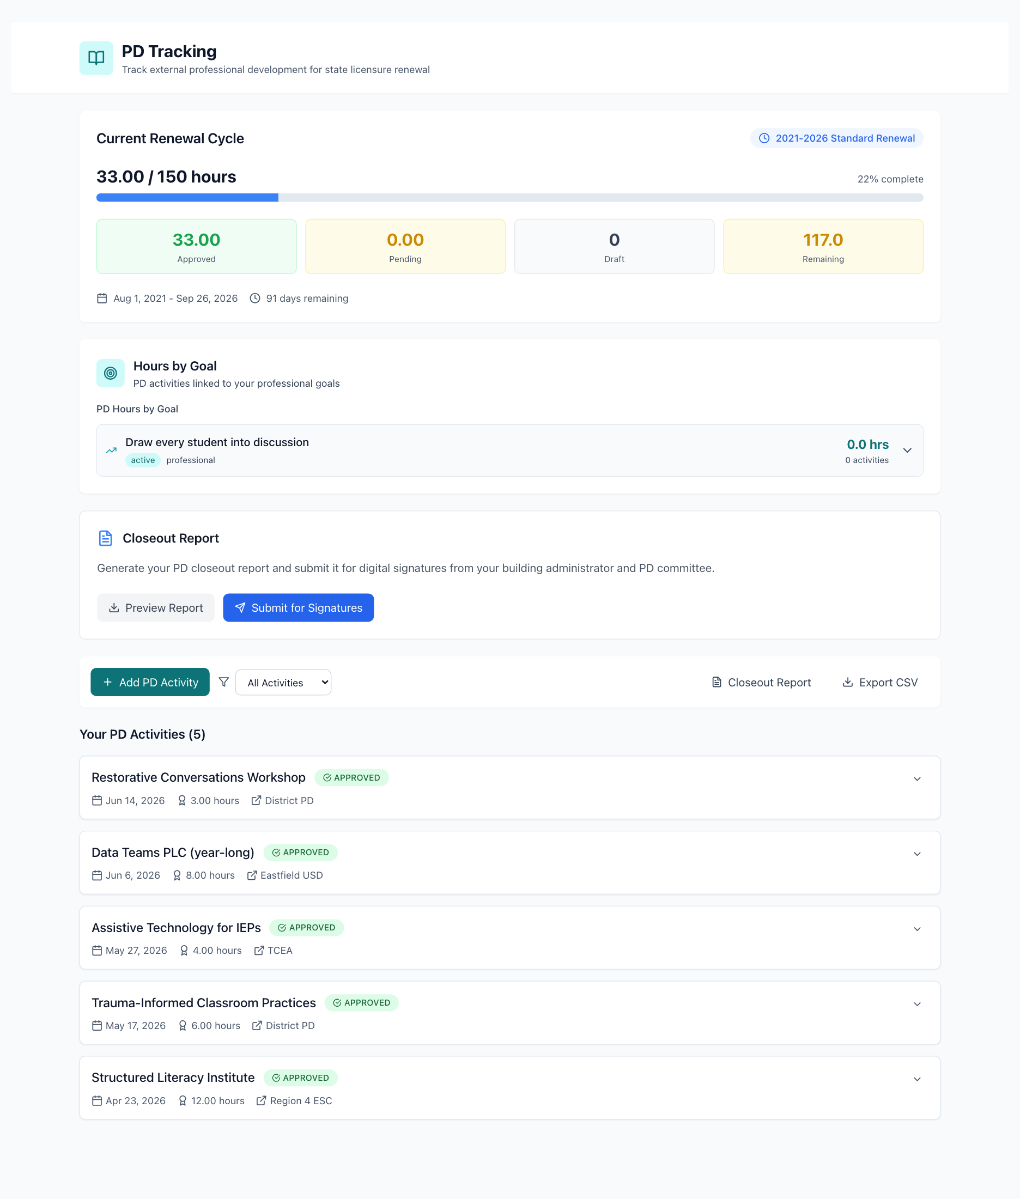Click the 117.0 Remaining stat card
Image resolution: width=1020 pixels, height=1199 pixels.
point(823,246)
